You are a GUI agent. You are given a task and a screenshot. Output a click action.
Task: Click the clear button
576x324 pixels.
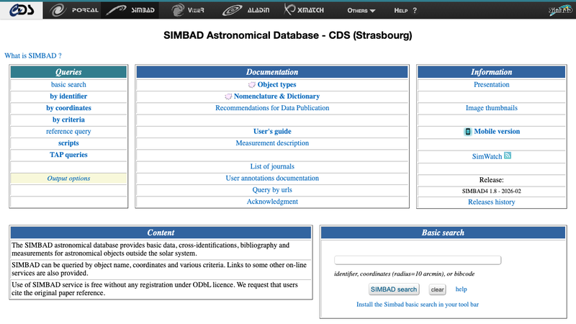437,289
